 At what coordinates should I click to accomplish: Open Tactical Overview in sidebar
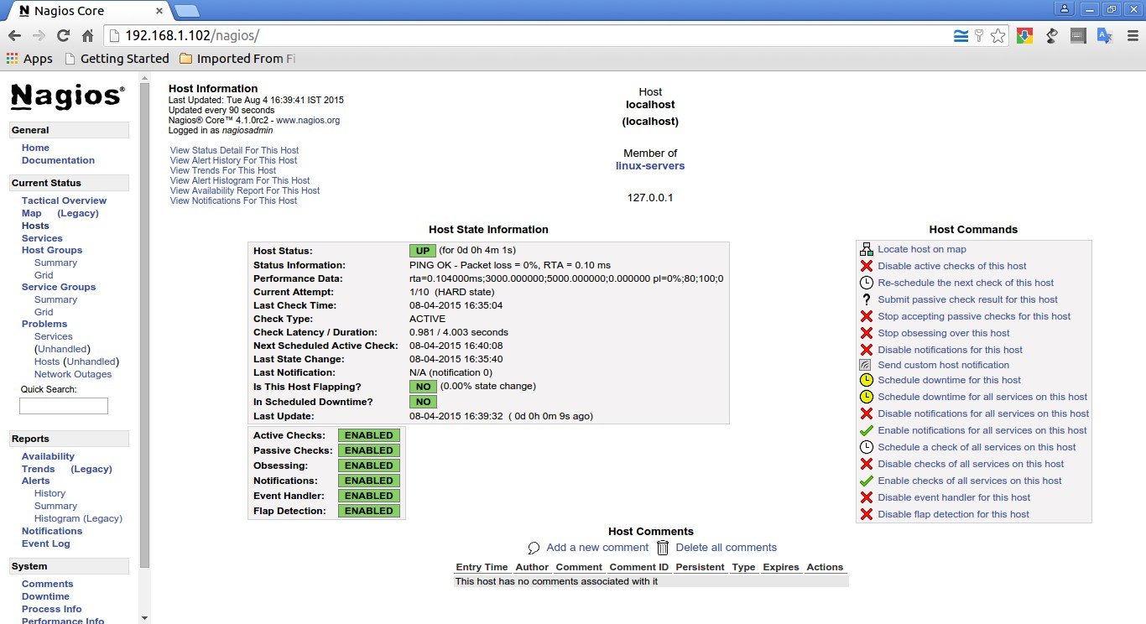[64, 200]
